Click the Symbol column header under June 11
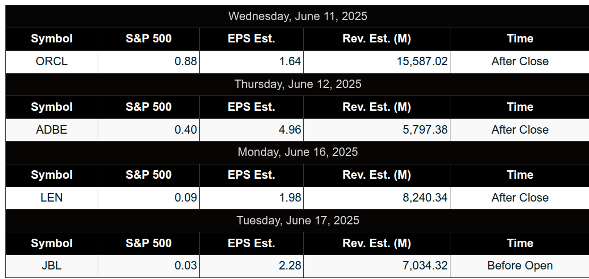 52,39
